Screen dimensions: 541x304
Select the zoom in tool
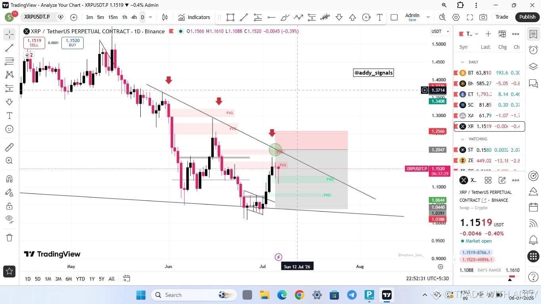[x=10, y=161]
